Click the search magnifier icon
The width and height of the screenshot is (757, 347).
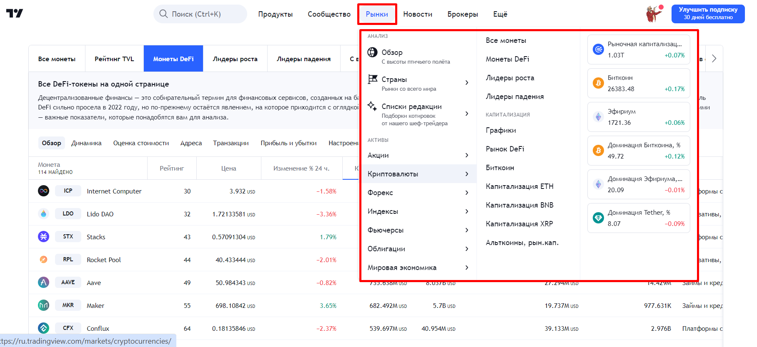163,14
